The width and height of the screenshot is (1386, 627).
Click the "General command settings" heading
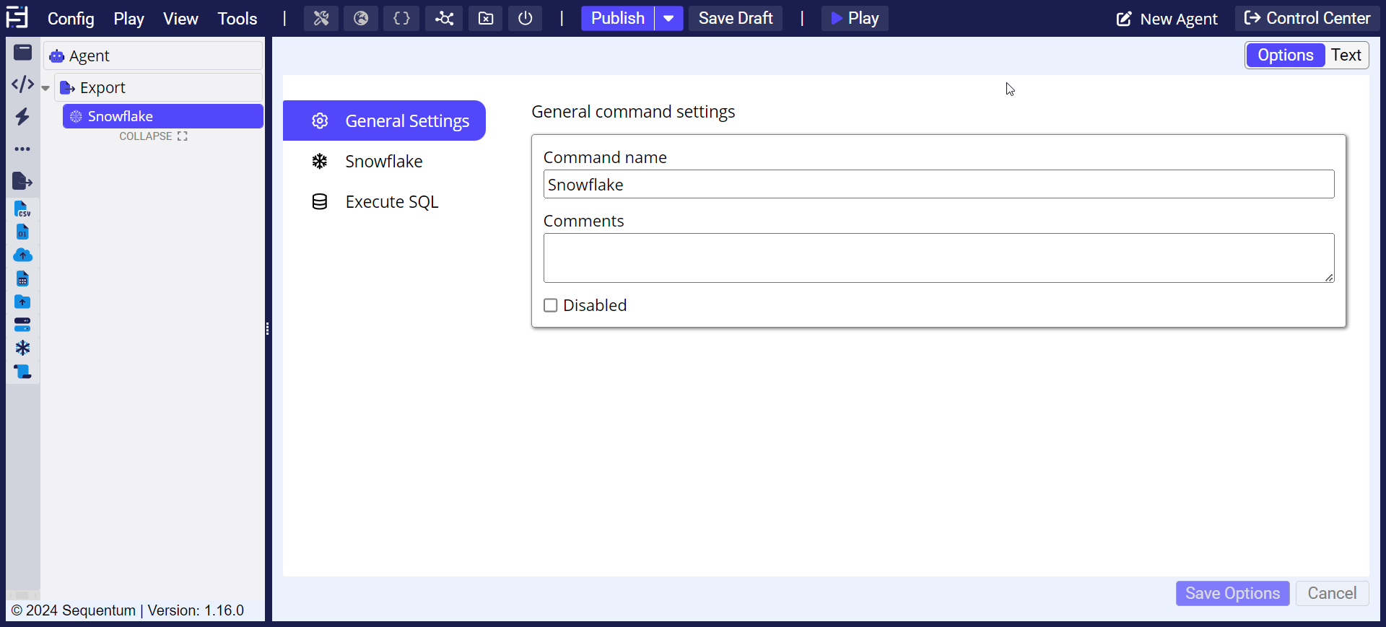pos(633,112)
